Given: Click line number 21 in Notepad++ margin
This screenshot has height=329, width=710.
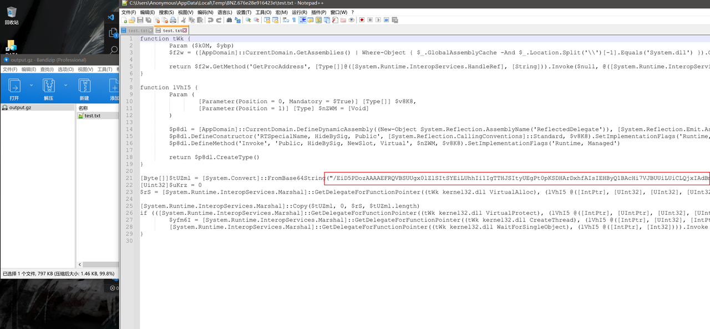Looking at the screenshot, I should (x=130, y=178).
